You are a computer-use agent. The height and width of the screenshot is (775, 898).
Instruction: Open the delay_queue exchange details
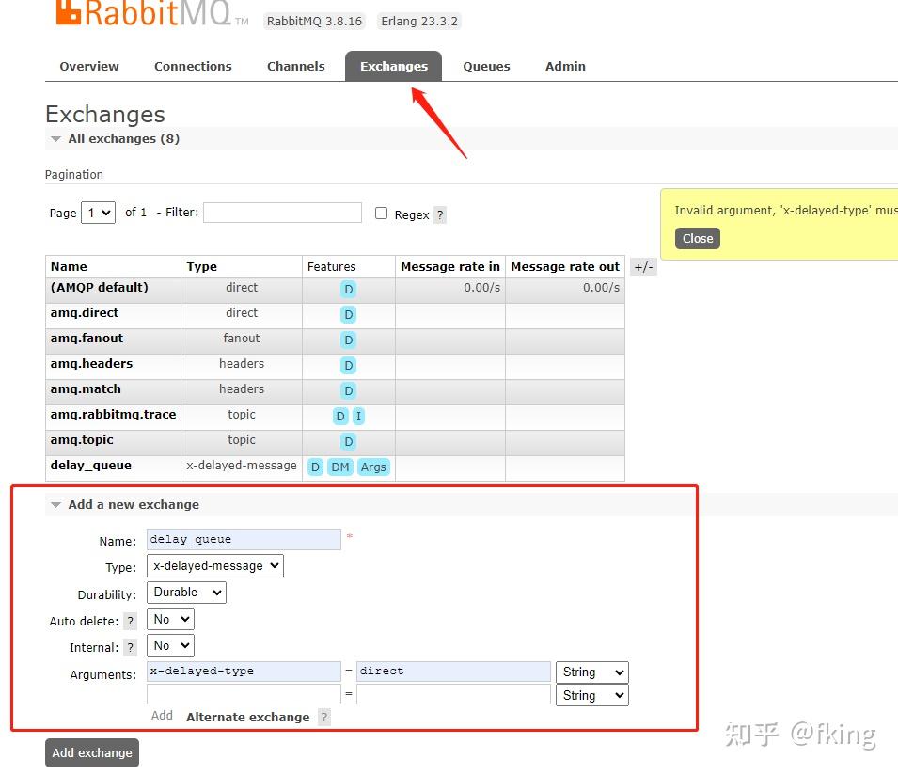click(x=91, y=466)
